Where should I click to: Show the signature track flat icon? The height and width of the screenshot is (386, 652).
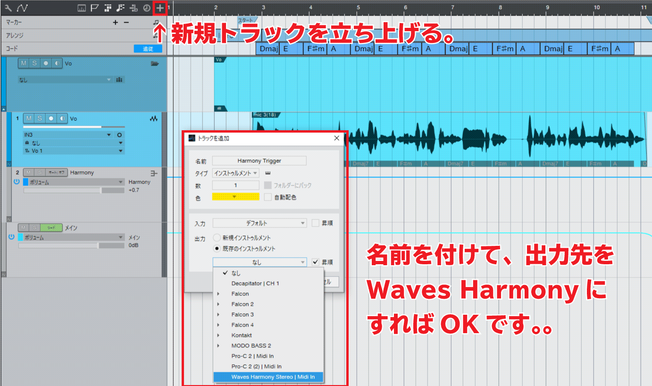pos(134,8)
